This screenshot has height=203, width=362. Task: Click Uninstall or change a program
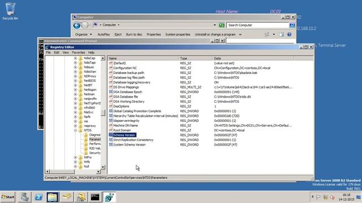pyautogui.click(x=215, y=34)
